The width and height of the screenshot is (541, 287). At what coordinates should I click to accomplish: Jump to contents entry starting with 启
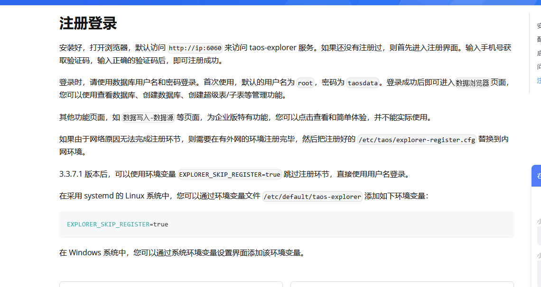[x=539, y=53]
